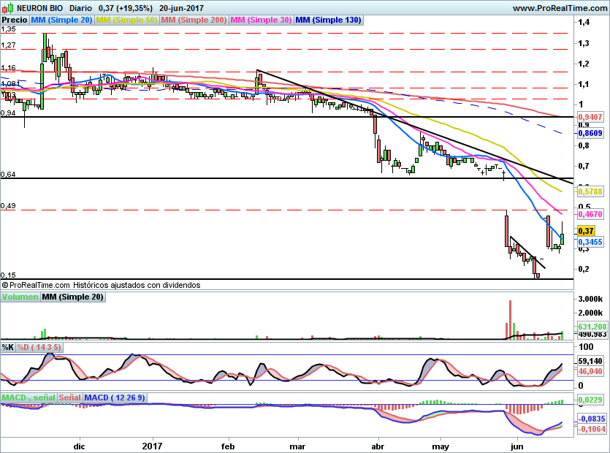Select the MM (Simple 200) legend label

pyautogui.click(x=193, y=20)
